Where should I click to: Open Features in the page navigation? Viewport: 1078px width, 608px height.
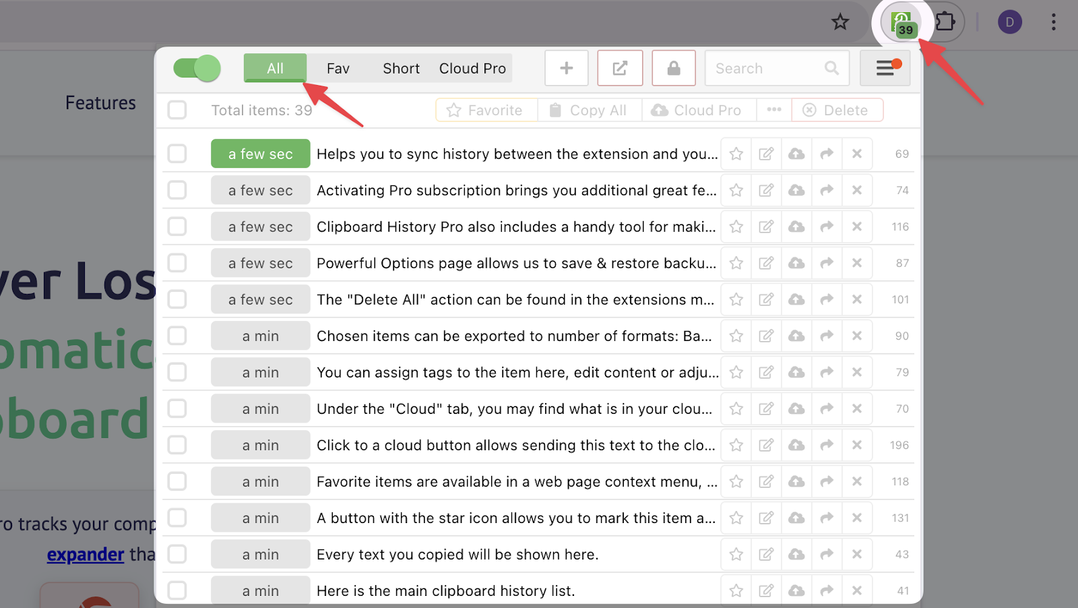click(x=100, y=103)
